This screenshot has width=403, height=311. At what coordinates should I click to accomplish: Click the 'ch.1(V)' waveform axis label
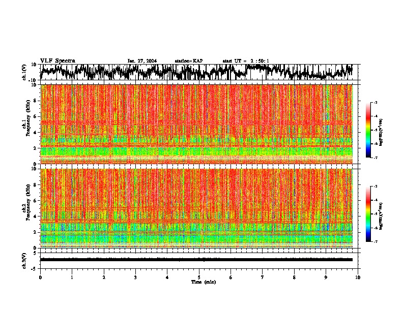pyautogui.click(x=24, y=72)
